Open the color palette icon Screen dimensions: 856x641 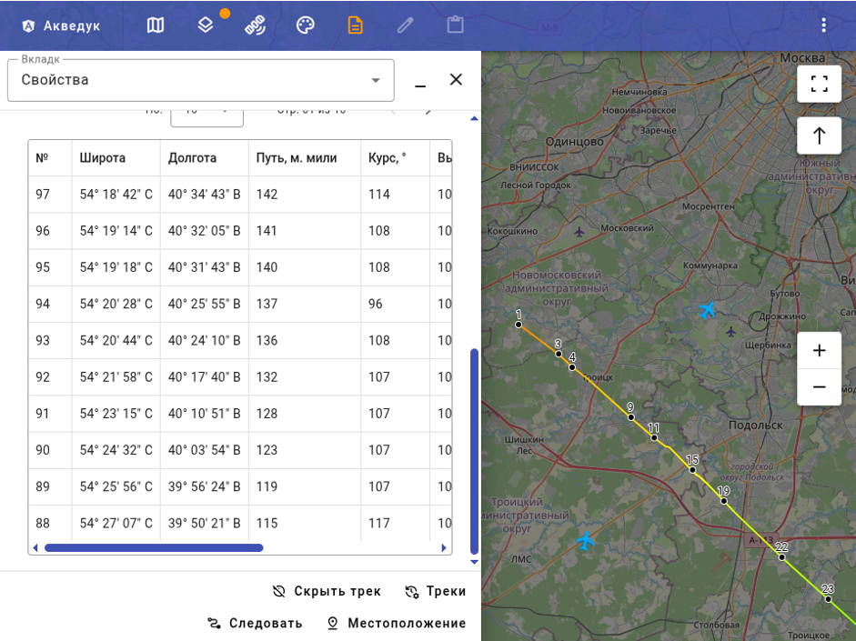pyautogui.click(x=305, y=25)
